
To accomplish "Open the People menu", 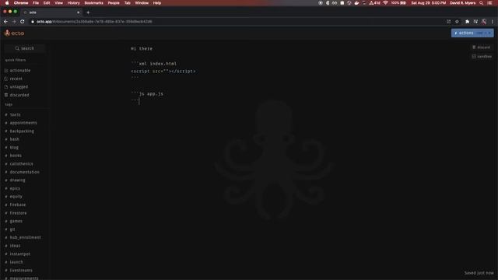I will pyautogui.click(x=114, y=3).
